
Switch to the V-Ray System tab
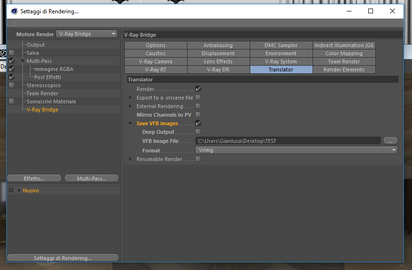pyautogui.click(x=281, y=61)
